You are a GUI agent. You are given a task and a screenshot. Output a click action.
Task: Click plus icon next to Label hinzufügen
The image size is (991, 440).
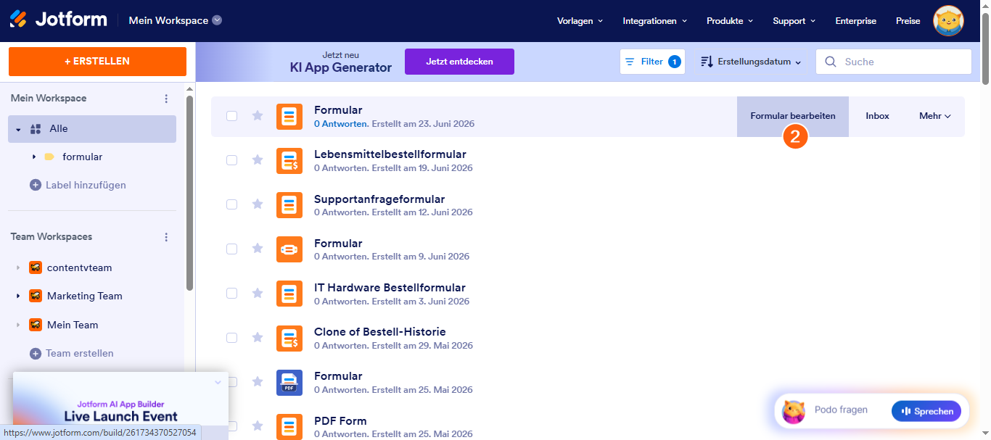point(35,185)
